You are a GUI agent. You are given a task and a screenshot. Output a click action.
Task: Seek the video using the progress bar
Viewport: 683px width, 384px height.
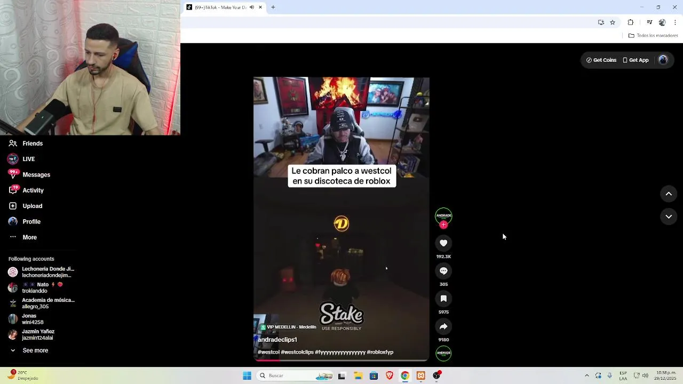point(341,361)
